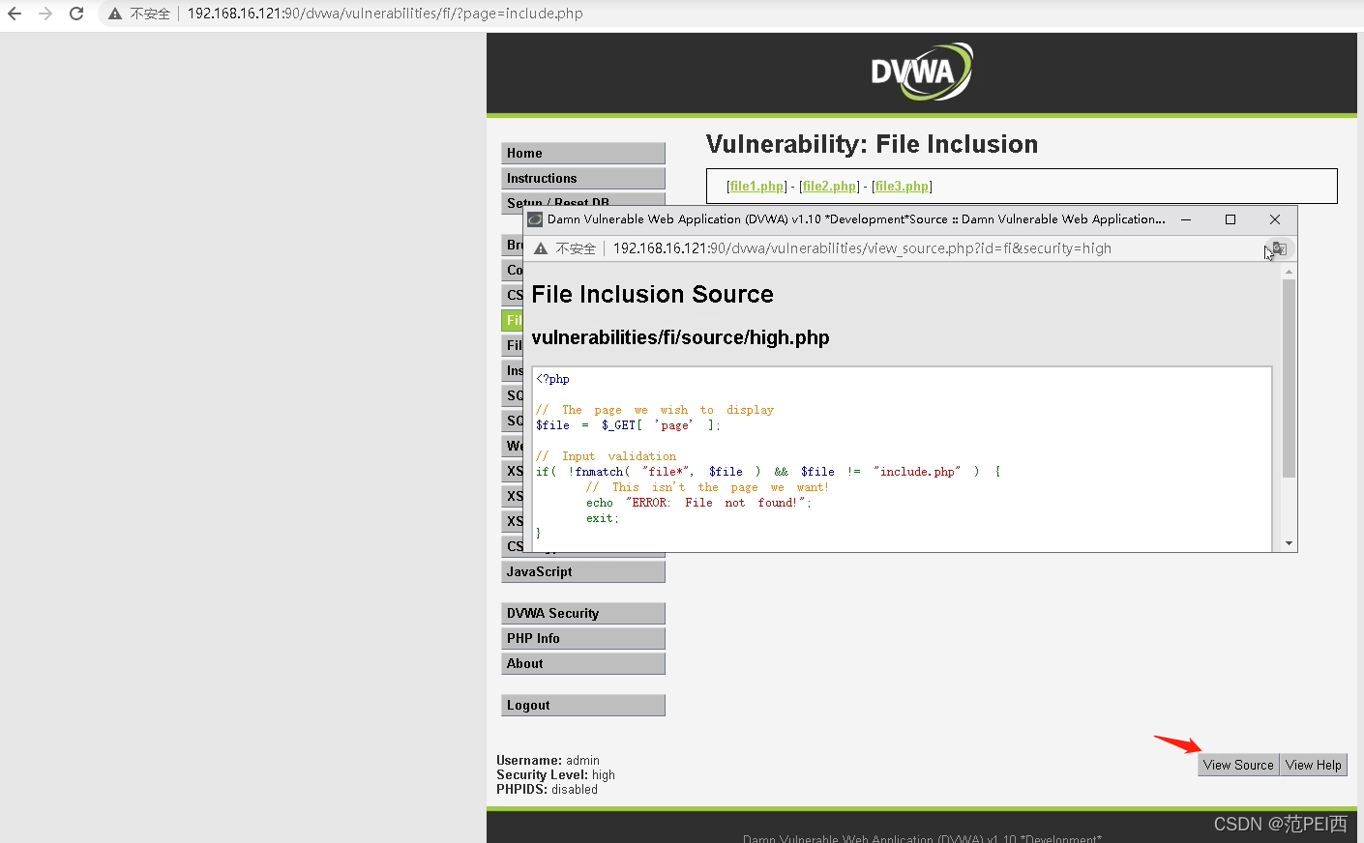Click the View Help button
This screenshot has height=843, width=1364.
pos(1314,765)
